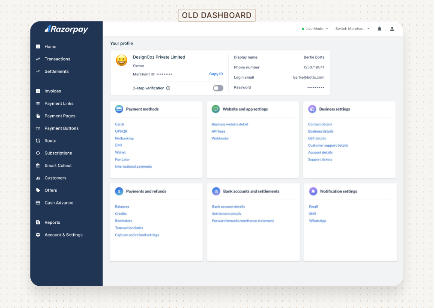
Task: Open the Netbanking link
Action: (x=124, y=138)
